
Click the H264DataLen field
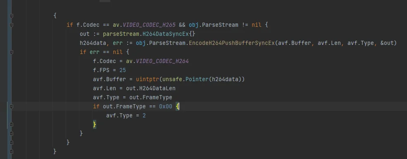coord(157,88)
